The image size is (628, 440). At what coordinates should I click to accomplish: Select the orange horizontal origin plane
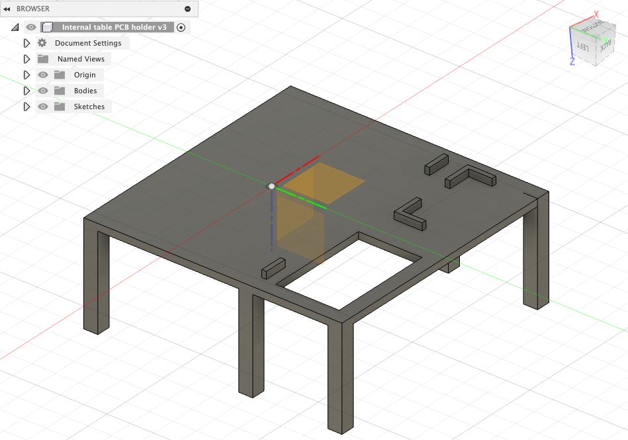click(x=324, y=182)
